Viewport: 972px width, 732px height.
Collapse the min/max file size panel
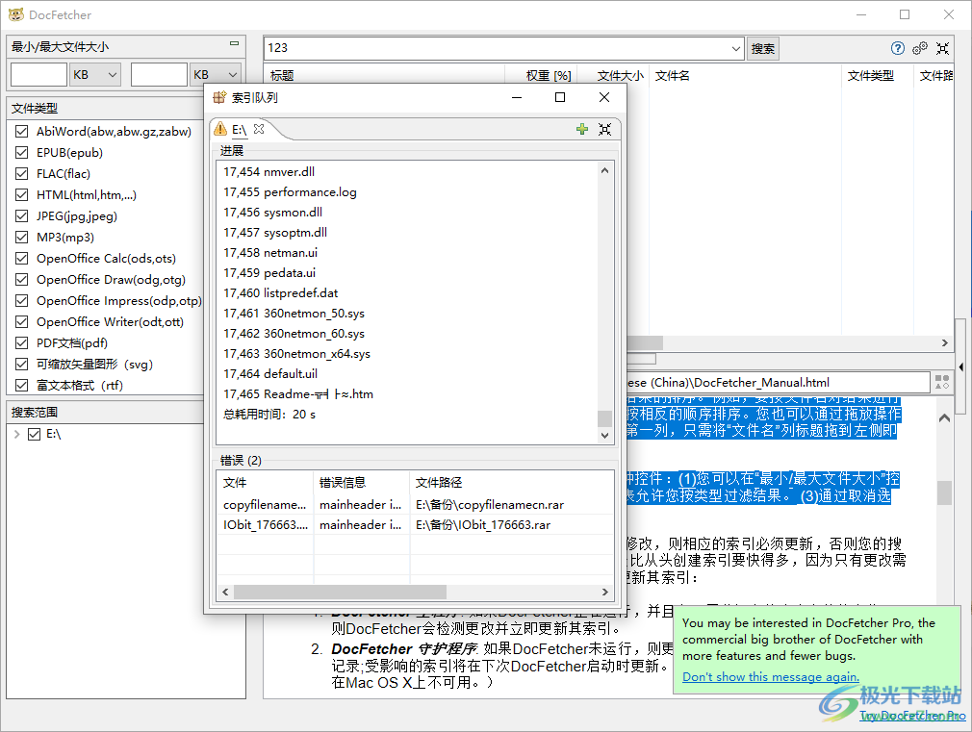click(234, 43)
